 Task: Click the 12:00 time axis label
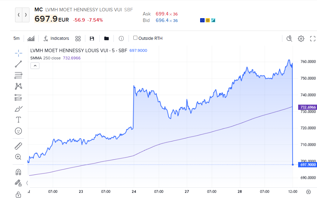click(x=293, y=191)
